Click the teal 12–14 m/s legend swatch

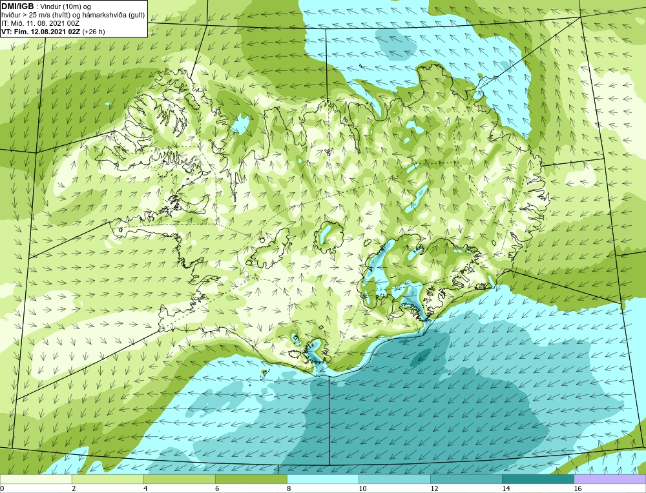(x=466, y=479)
